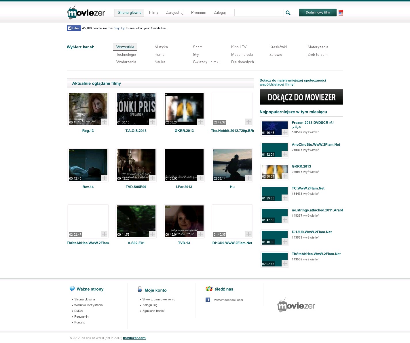The image size is (410, 343).
Task: Click the magnifying glass search icon
Action: [x=288, y=13]
